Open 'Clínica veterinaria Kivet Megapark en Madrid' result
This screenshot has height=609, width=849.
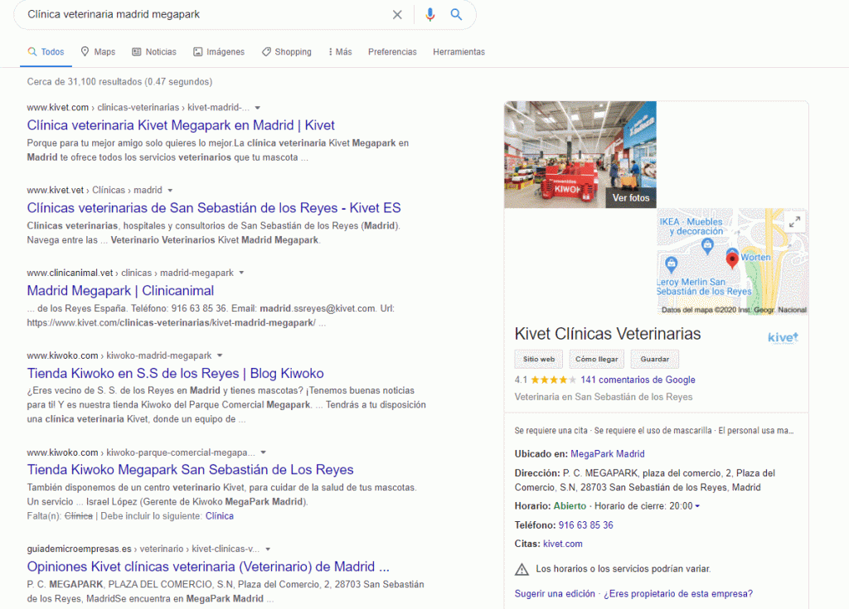pyautogui.click(x=181, y=126)
